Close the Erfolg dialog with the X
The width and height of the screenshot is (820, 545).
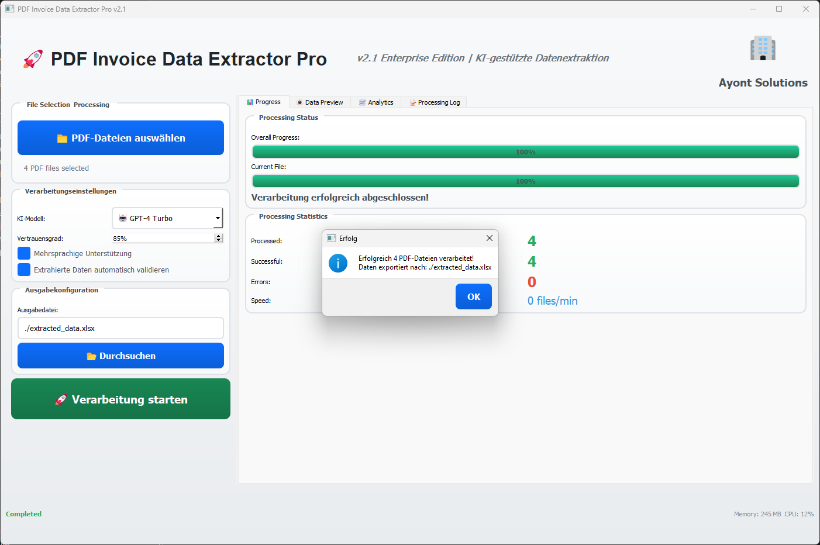(x=490, y=238)
